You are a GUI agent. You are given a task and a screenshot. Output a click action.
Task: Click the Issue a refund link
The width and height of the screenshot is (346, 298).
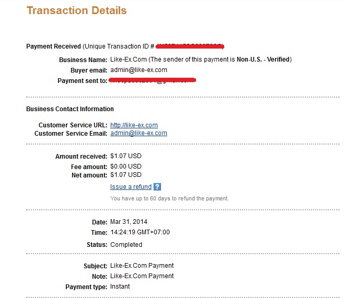131,187
